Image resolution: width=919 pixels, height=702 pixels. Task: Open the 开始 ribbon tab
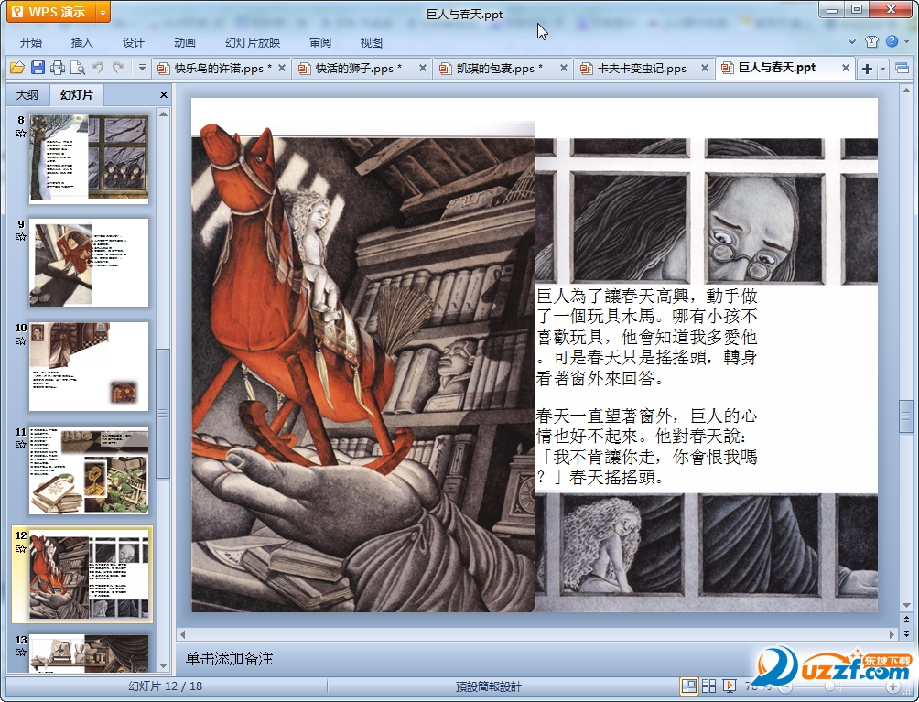pyautogui.click(x=30, y=43)
